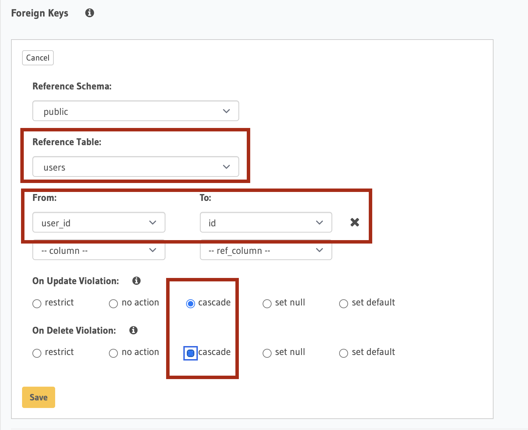Open the Reference Schema dropdown showing public
528x430 pixels.
click(136, 111)
